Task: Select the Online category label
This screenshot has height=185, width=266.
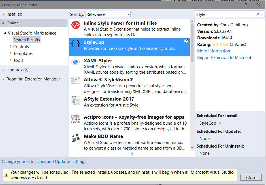Action: tap(13, 23)
